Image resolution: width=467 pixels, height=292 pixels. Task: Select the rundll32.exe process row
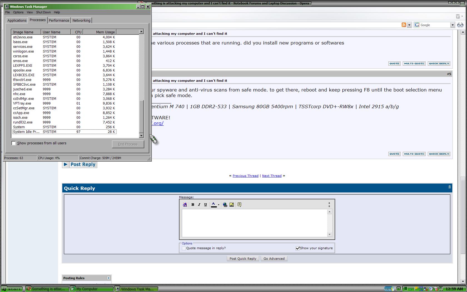[x=64, y=122]
